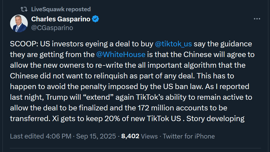Follow the @WhiteHouse mention link
Viewport: 270px width, 152px height.
(x=121, y=54)
